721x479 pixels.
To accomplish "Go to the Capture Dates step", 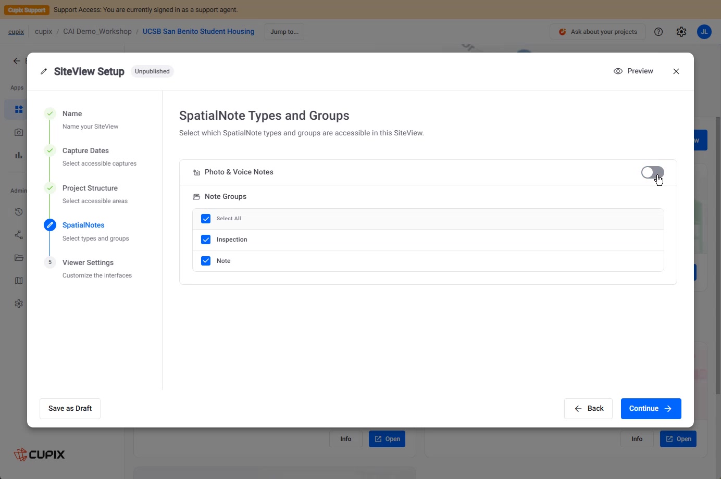I will click(x=85, y=150).
